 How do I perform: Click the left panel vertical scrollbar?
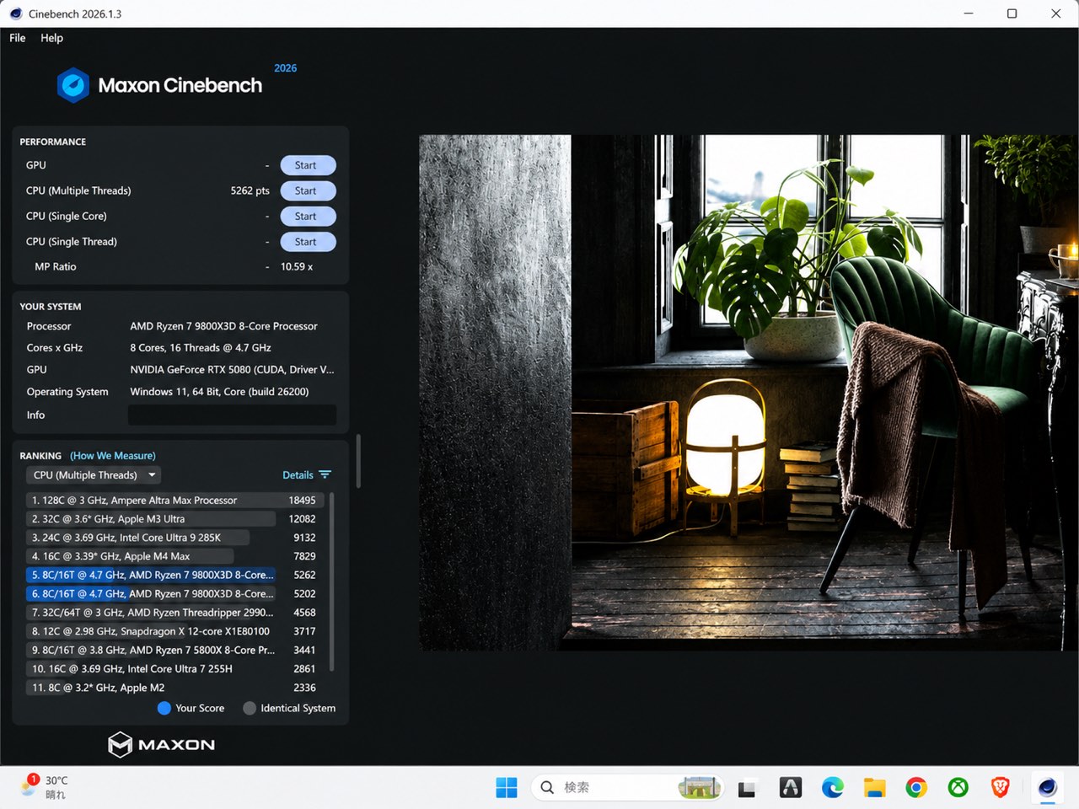[358, 461]
